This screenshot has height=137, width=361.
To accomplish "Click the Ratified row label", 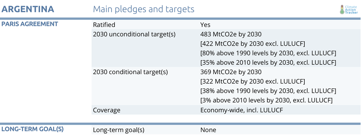I will click(x=104, y=24).
